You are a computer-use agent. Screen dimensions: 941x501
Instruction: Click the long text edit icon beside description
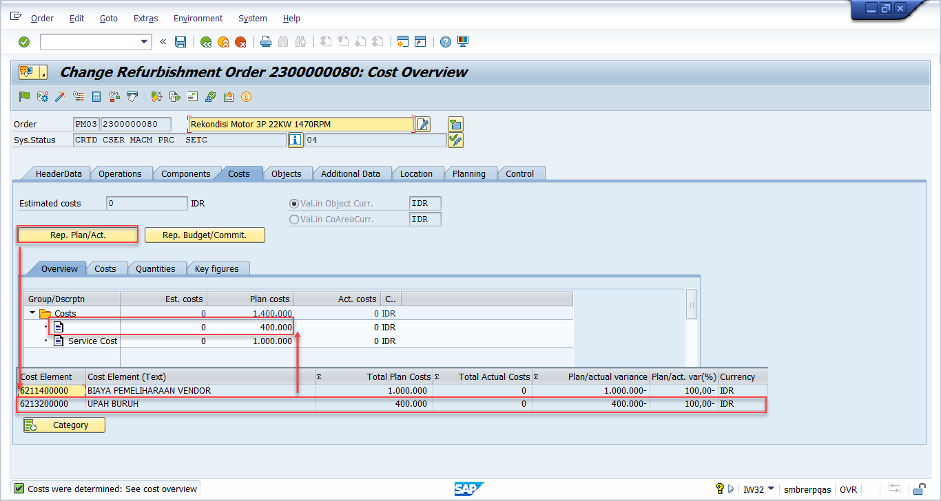click(x=423, y=125)
